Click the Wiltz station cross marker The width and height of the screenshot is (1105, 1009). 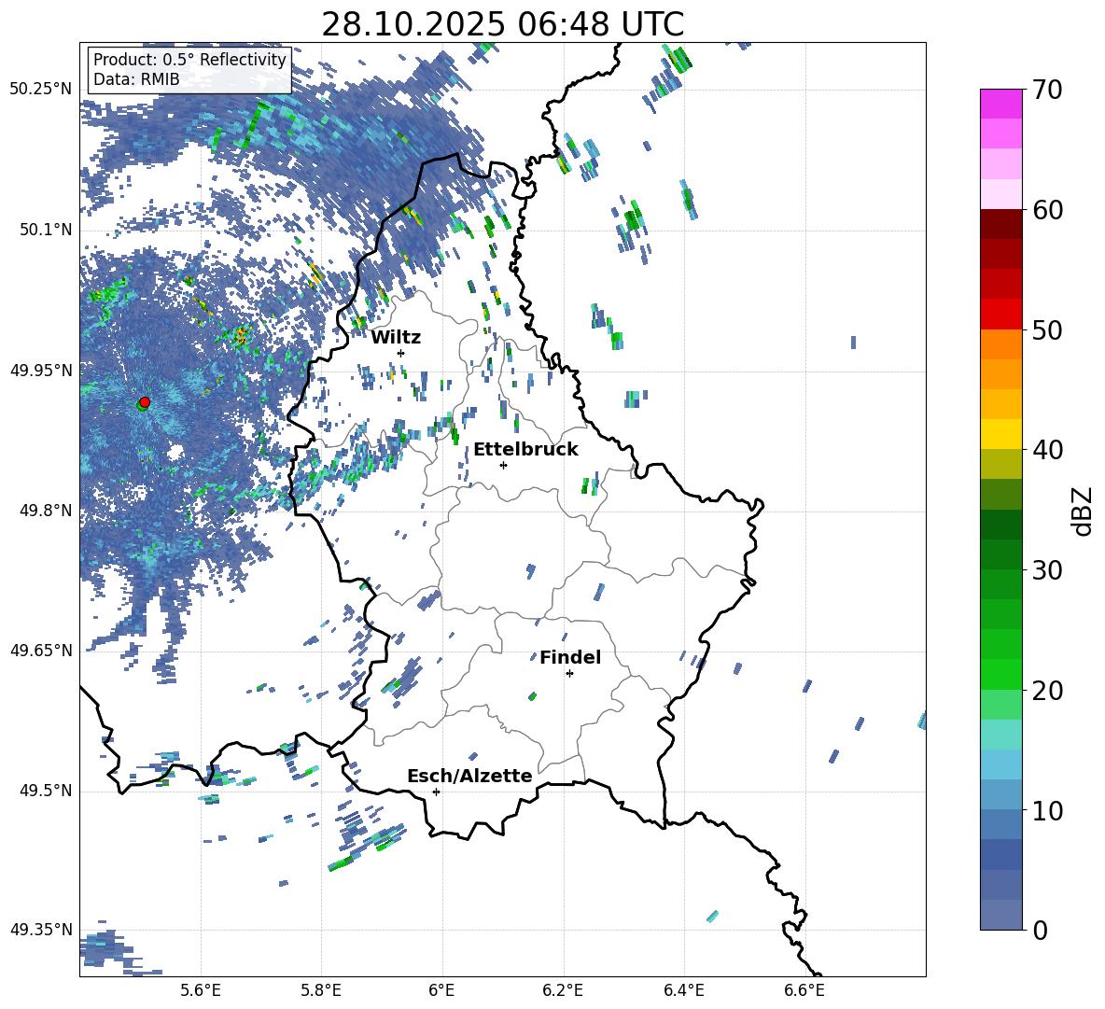400,353
